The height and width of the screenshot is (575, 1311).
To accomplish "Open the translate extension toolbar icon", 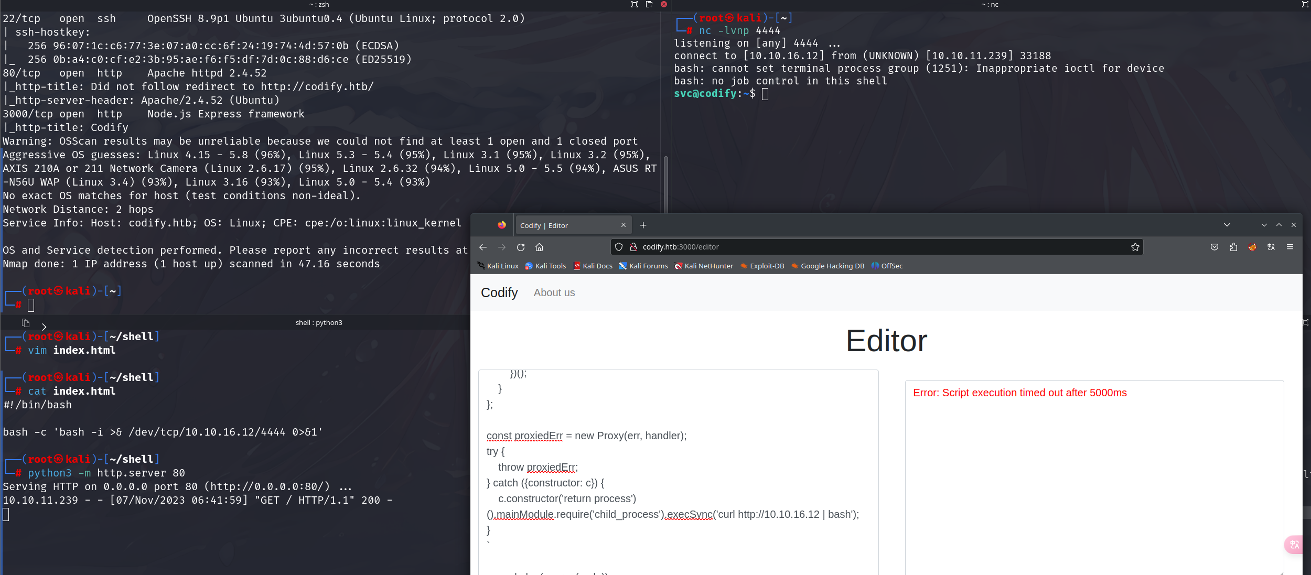I will [x=1271, y=247].
